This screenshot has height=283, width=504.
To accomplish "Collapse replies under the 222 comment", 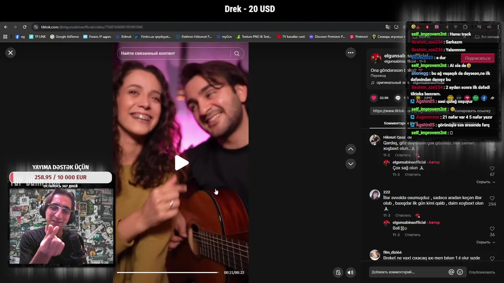I will coord(485,242).
